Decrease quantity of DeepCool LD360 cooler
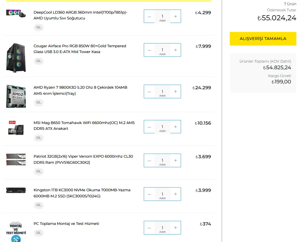This screenshot has height=242, width=301. pyautogui.click(x=149, y=16)
